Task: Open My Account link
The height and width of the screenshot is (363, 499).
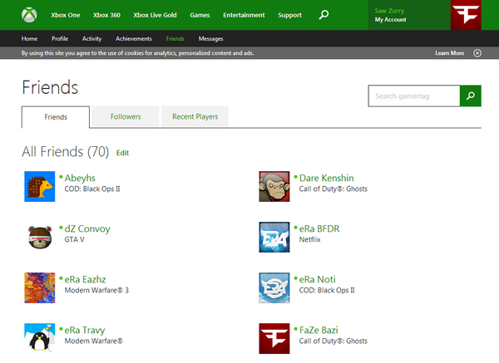Action: (391, 20)
